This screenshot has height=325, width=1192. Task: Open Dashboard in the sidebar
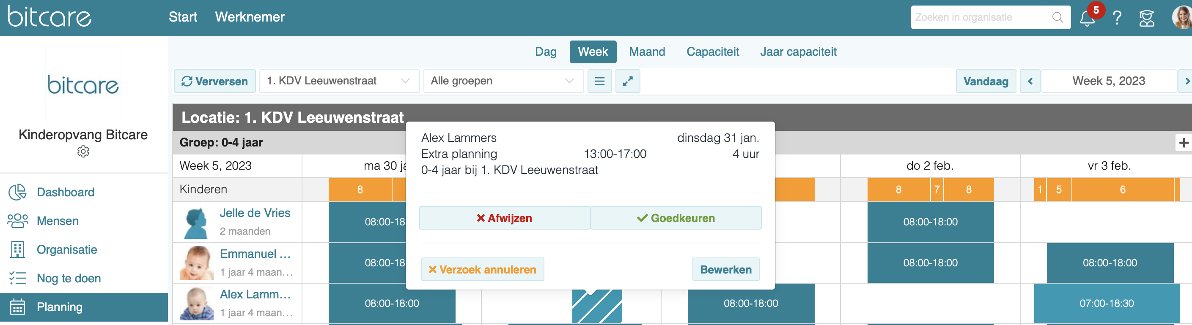click(x=65, y=192)
